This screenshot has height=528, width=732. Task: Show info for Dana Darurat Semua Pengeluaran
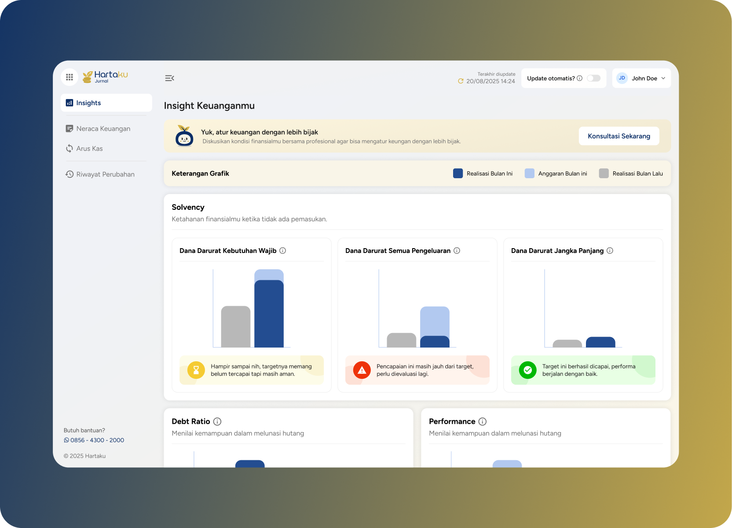(457, 251)
